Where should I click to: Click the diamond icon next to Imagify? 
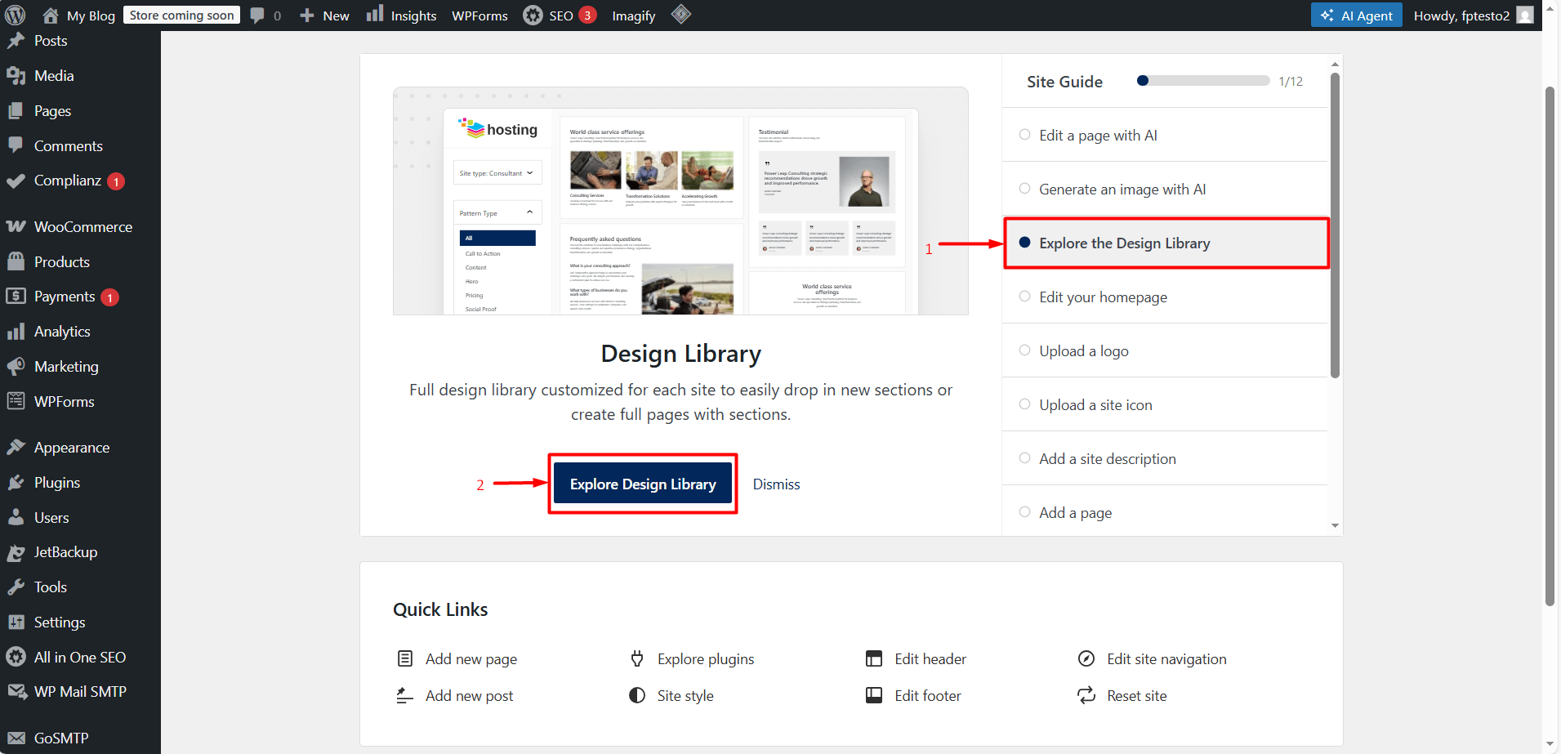pyautogui.click(x=680, y=15)
